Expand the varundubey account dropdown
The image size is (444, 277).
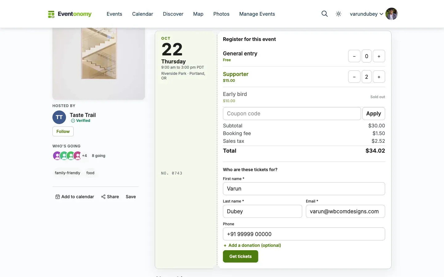[381, 14]
